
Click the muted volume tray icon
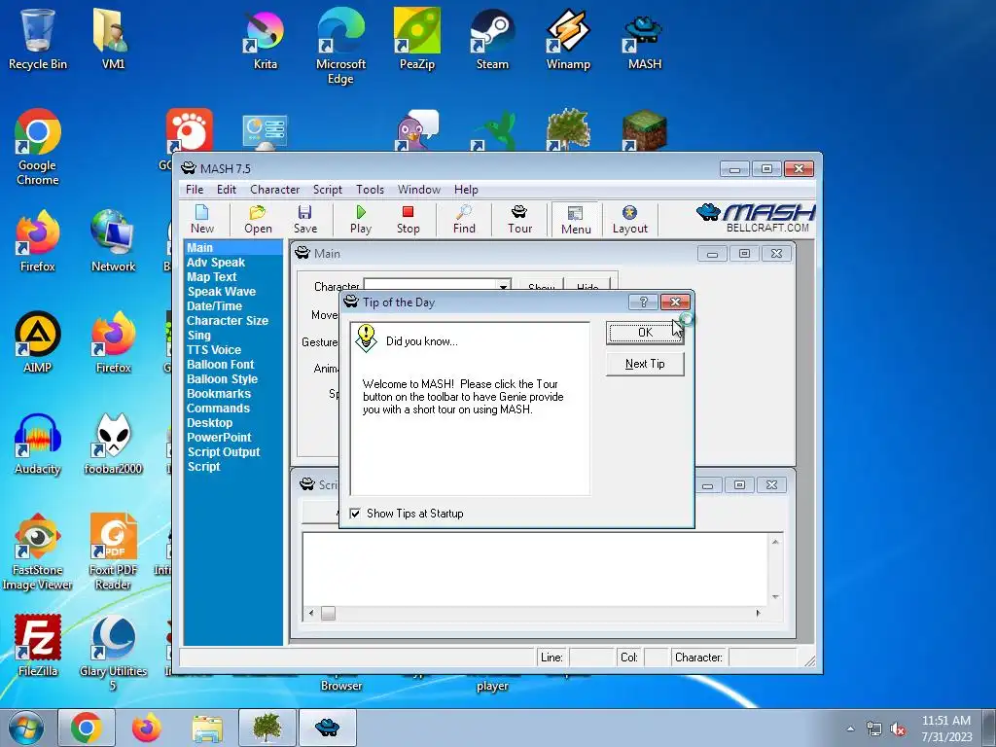(898, 729)
